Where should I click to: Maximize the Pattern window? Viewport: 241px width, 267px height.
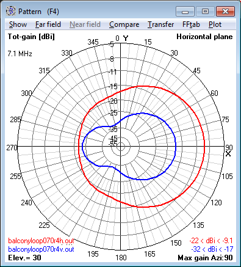point(205,11)
